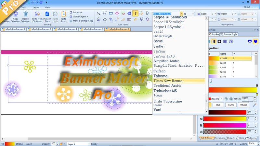Switch color mode to CMYK
The image size is (260, 146).
[231, 105]
